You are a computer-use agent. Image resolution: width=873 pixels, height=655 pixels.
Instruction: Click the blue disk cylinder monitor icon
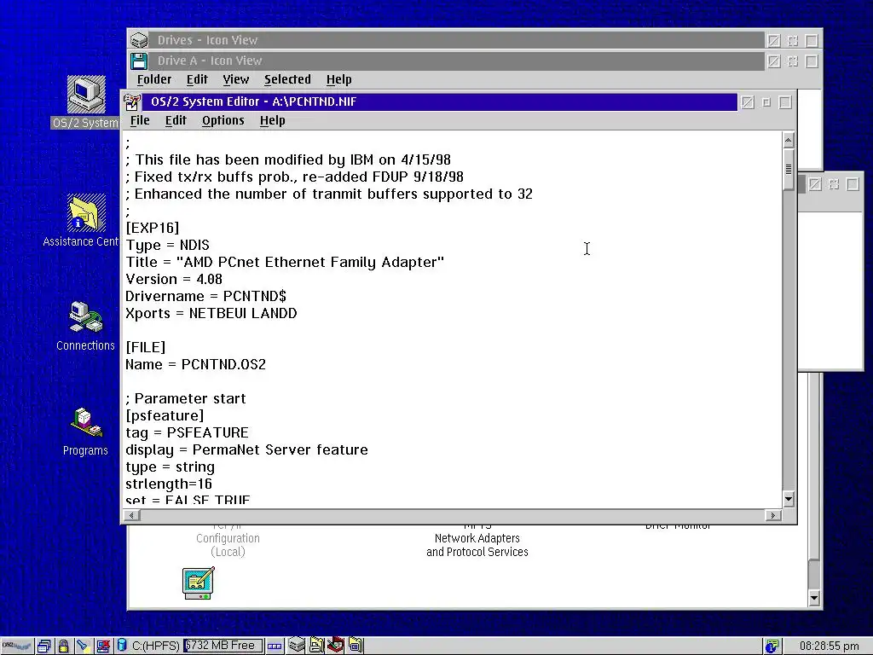pos(122,646)
